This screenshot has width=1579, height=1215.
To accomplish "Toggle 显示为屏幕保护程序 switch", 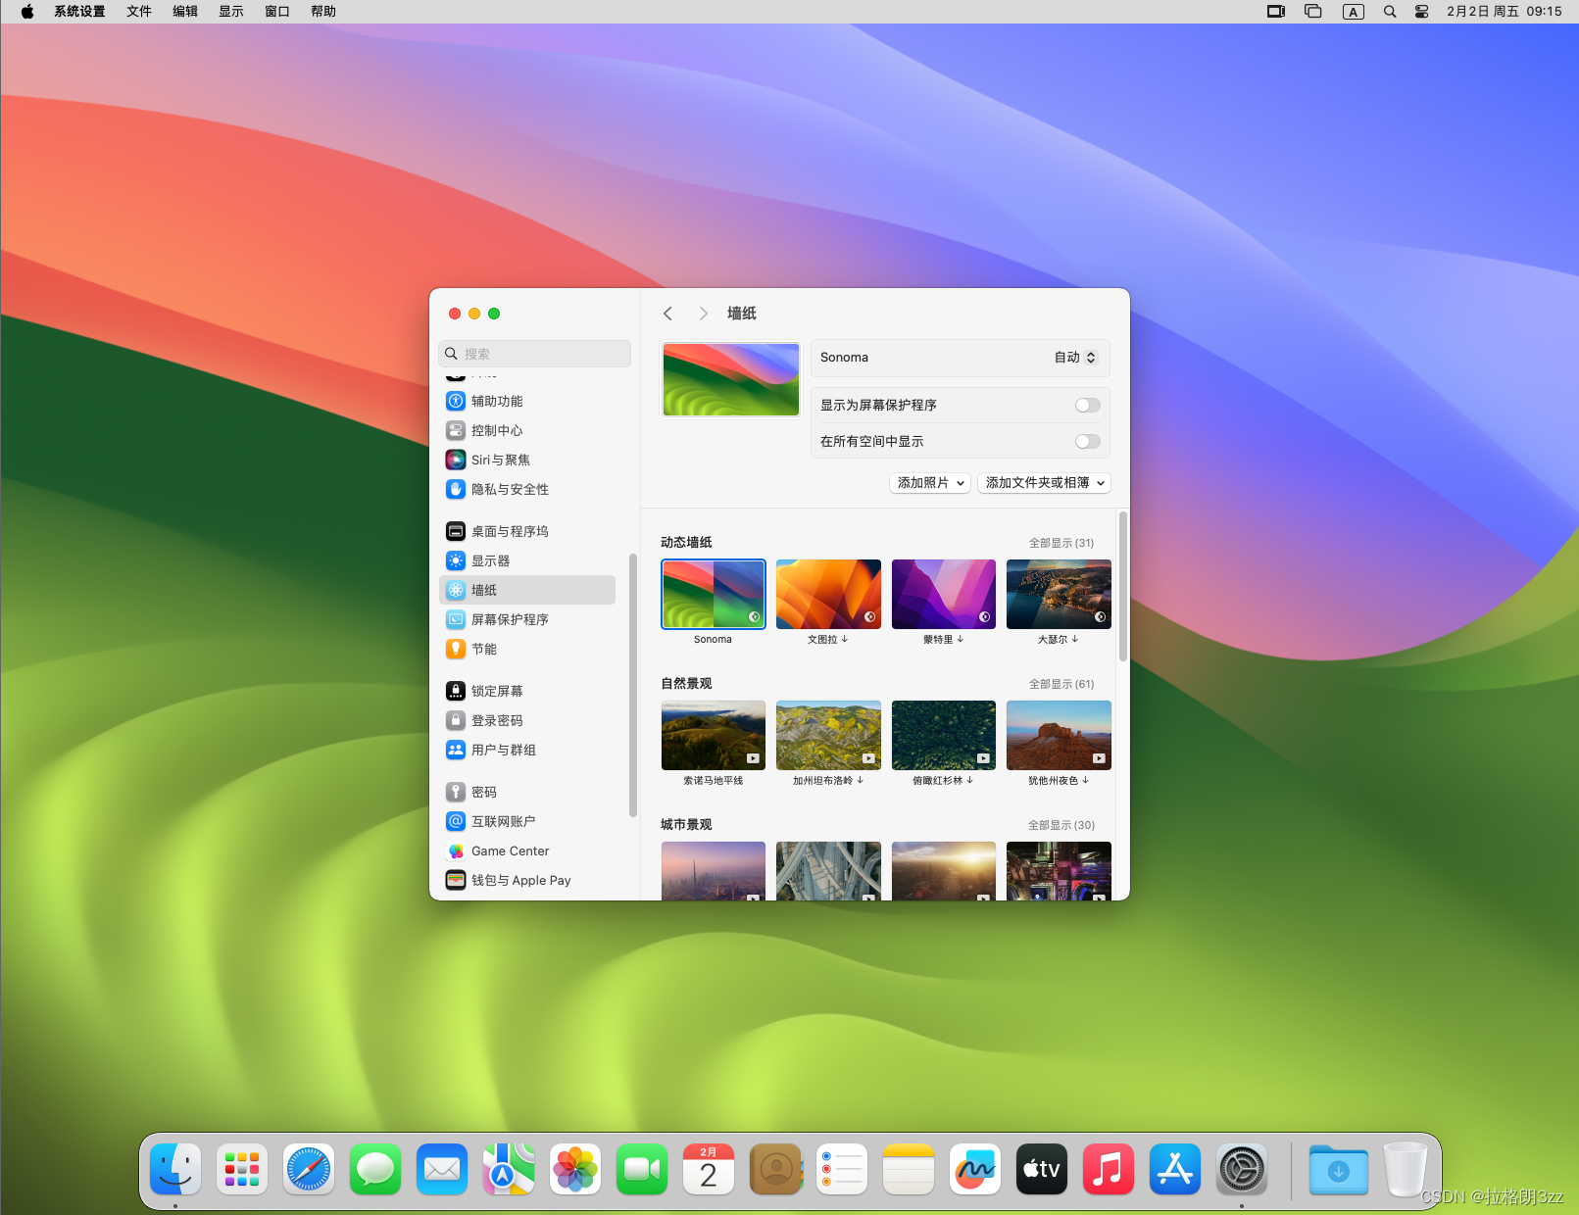I will coord(1088,405).
